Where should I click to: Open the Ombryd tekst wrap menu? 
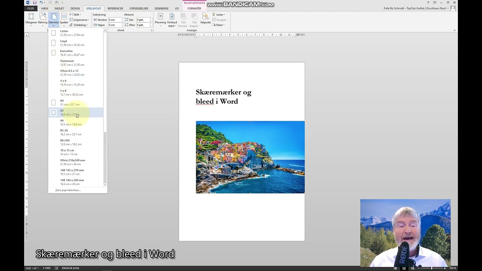(172, 20)
